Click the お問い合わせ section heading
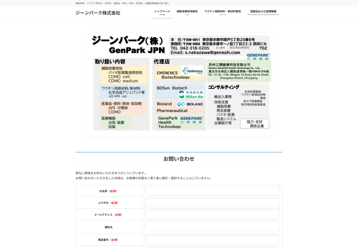The image size is (358, 248). pyautogui.click(x=179, y=159)
